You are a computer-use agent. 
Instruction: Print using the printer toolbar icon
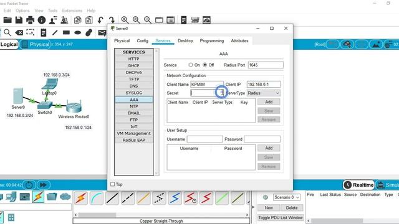click(x=31, y=20)
